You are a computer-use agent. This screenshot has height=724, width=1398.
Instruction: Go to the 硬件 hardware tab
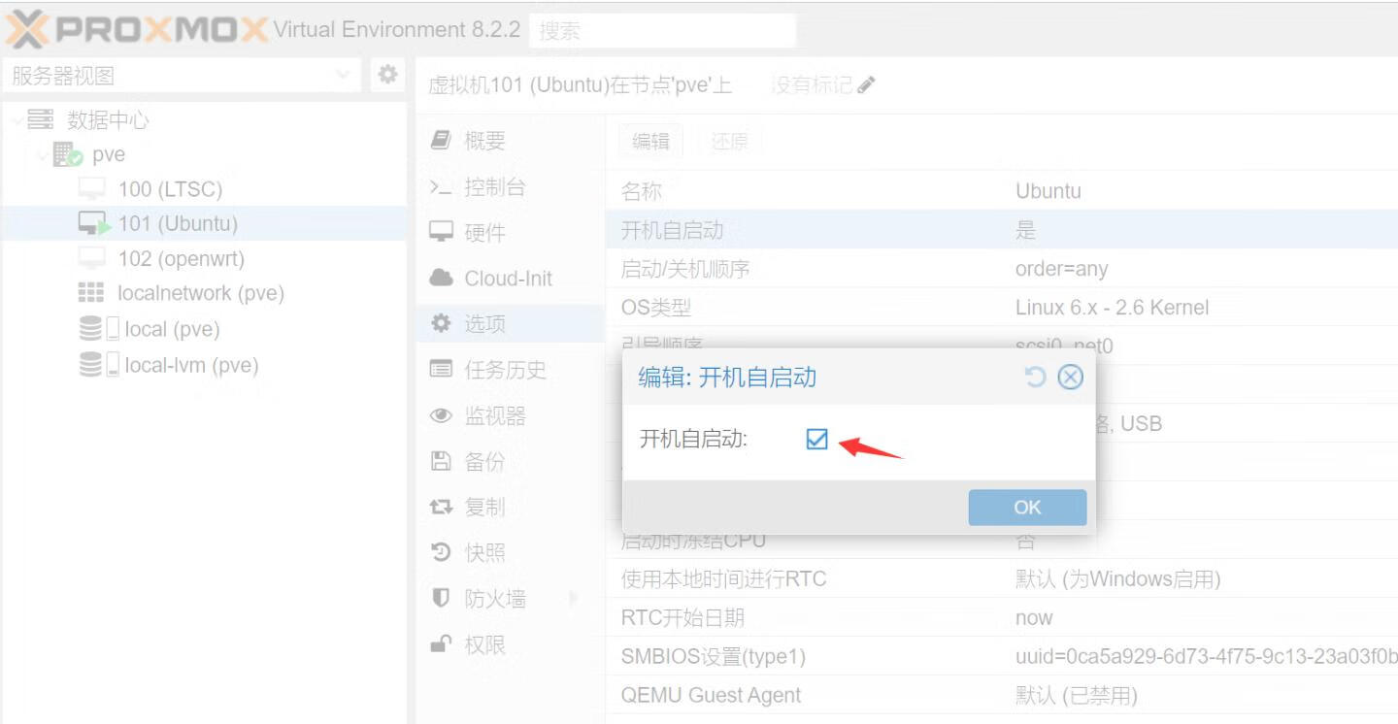(484, 233)
